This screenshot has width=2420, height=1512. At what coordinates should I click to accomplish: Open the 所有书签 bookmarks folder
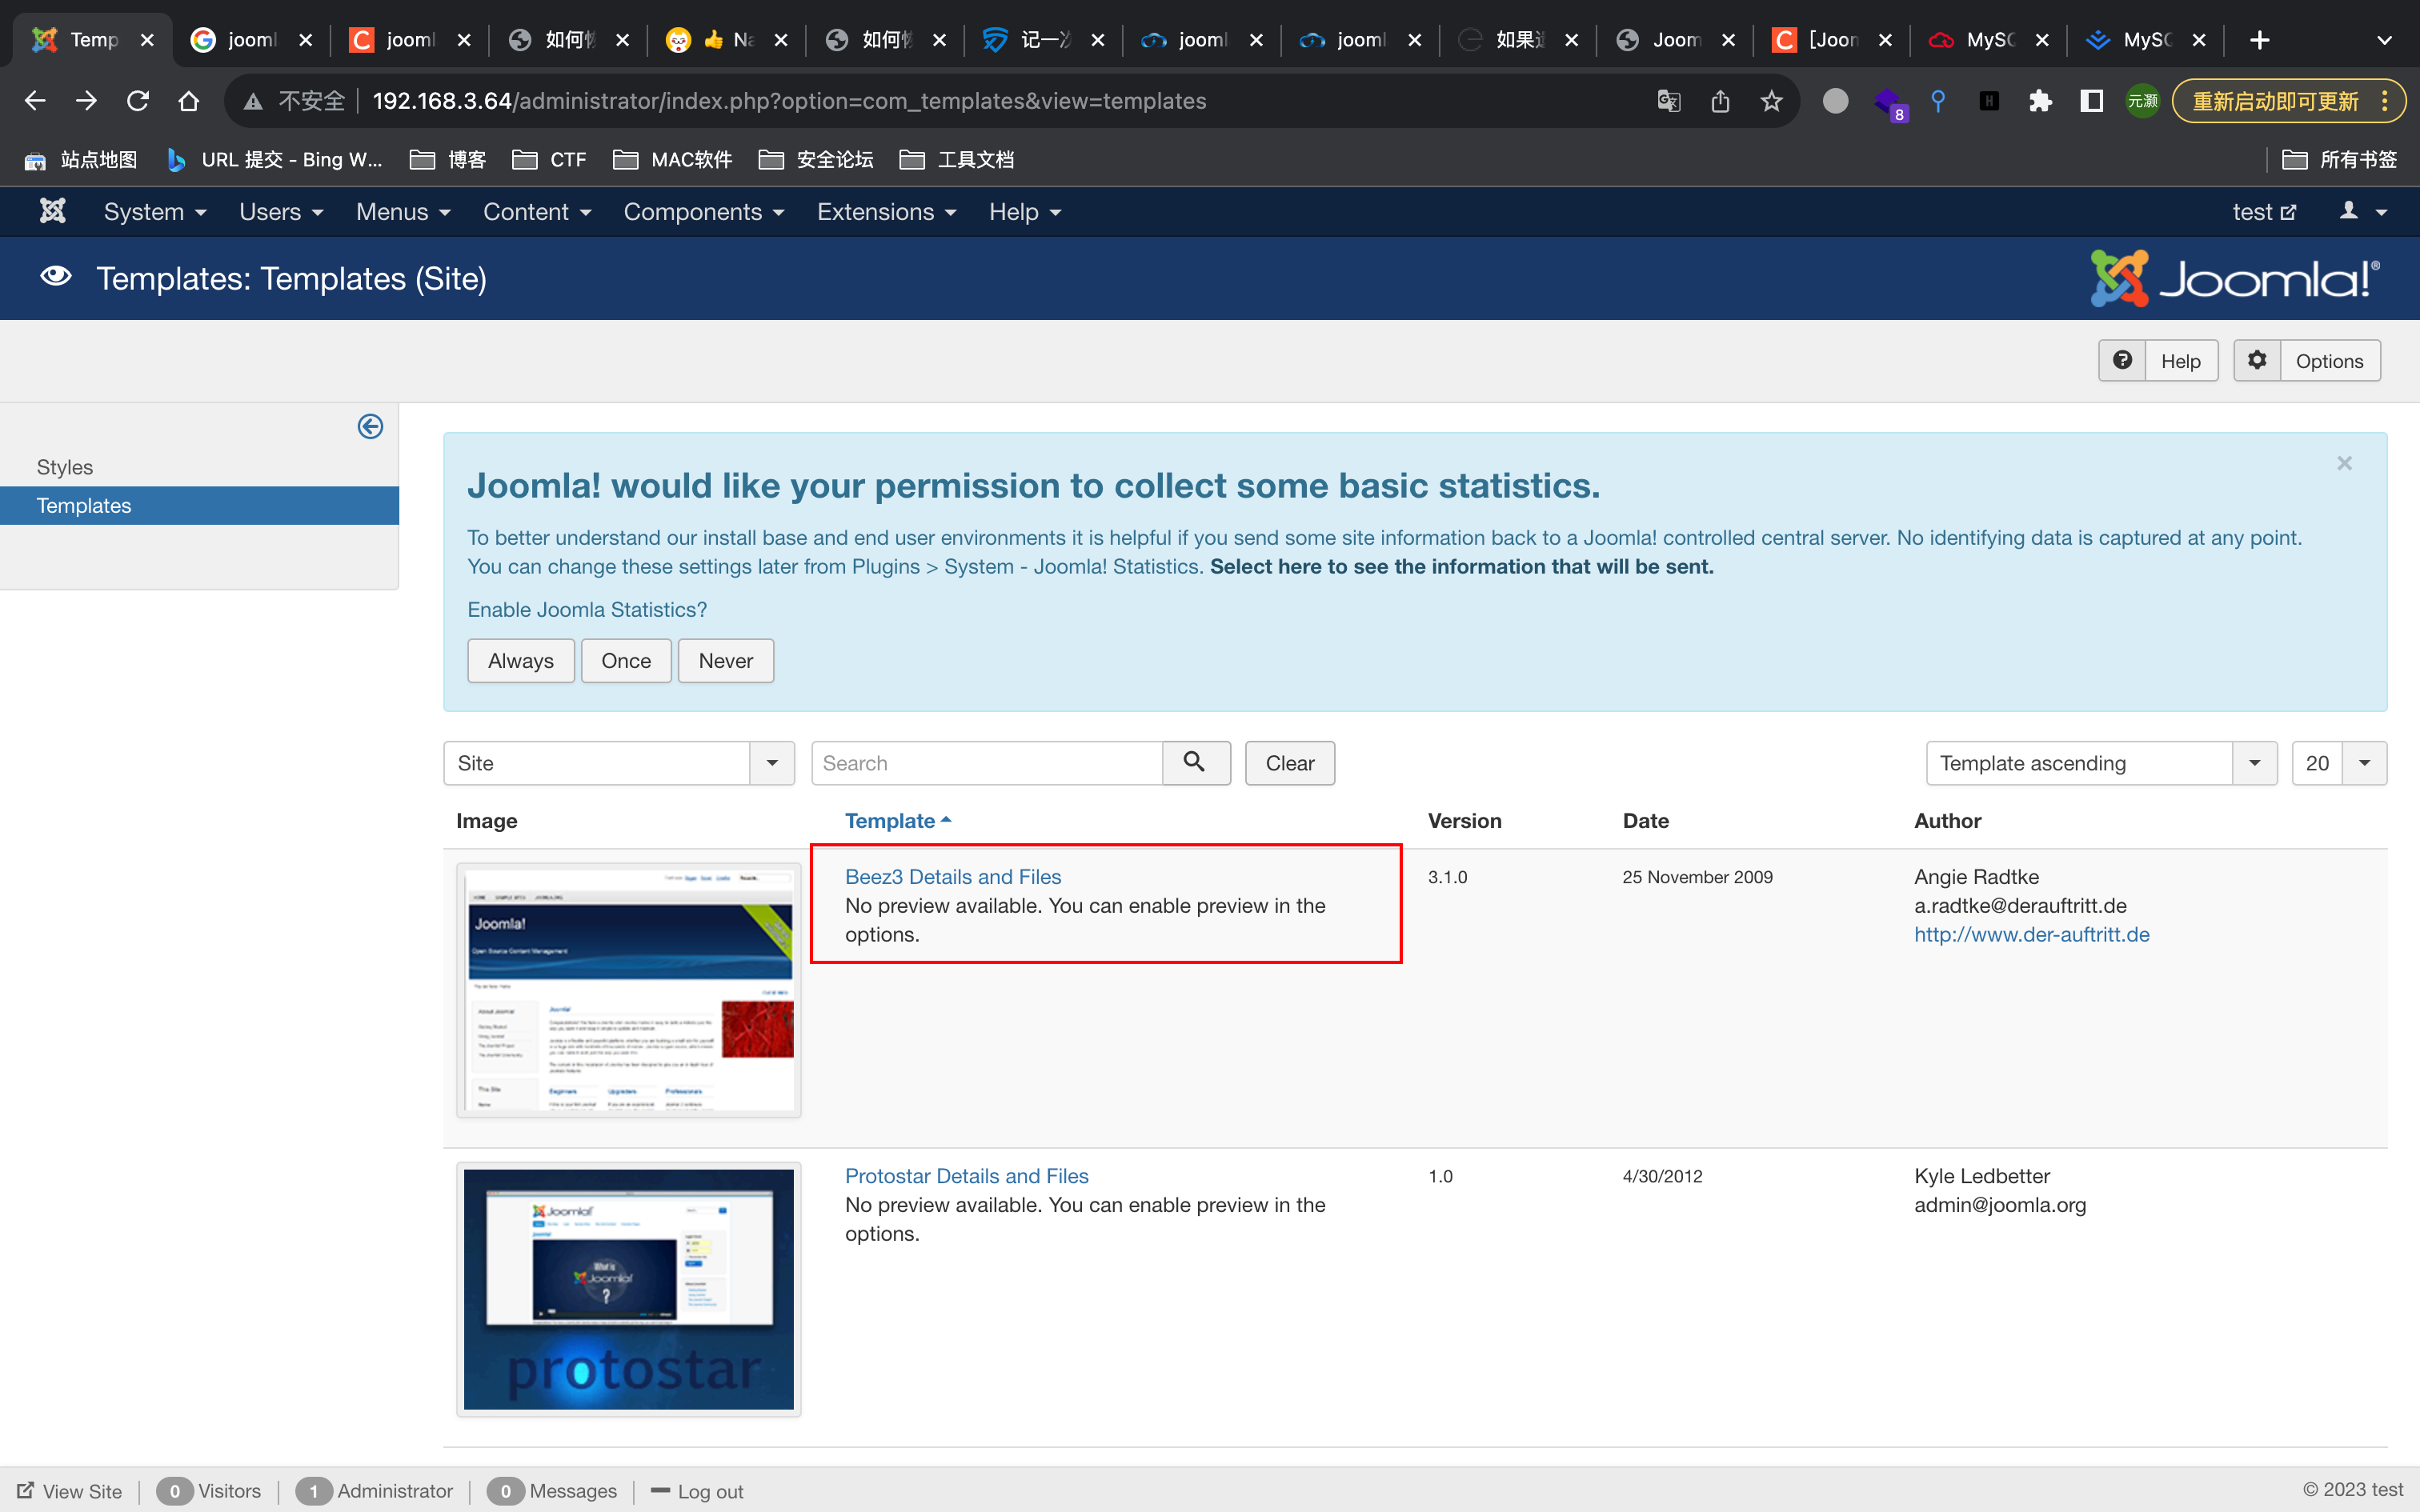coord(2340,160)
